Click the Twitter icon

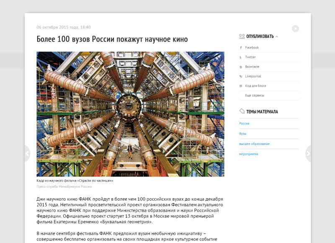click(241, 57)
